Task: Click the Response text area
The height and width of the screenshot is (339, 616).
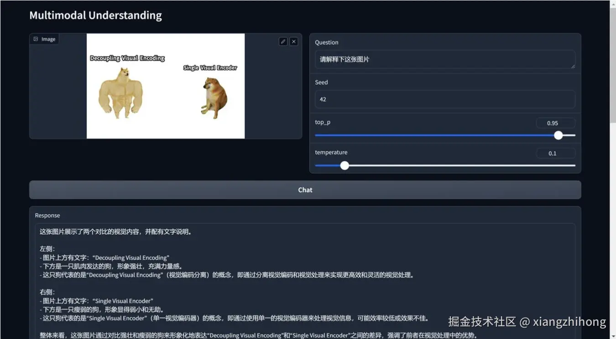Action: [x=305, y=281]
